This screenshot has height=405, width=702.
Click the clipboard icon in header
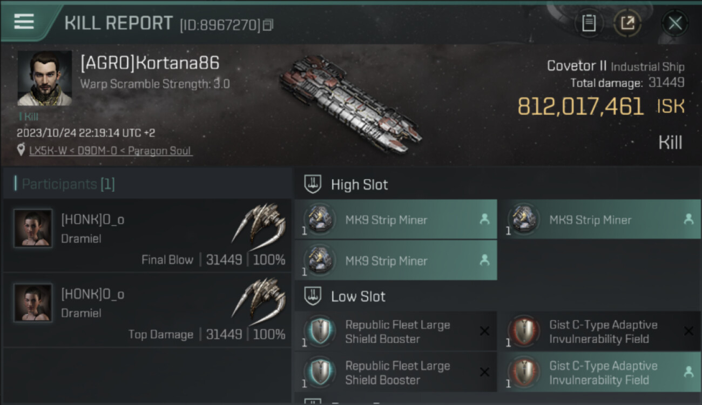tap(589, 23)
